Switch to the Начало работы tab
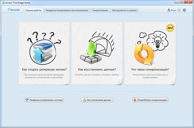The image size is (194, 128). point(34,10)
